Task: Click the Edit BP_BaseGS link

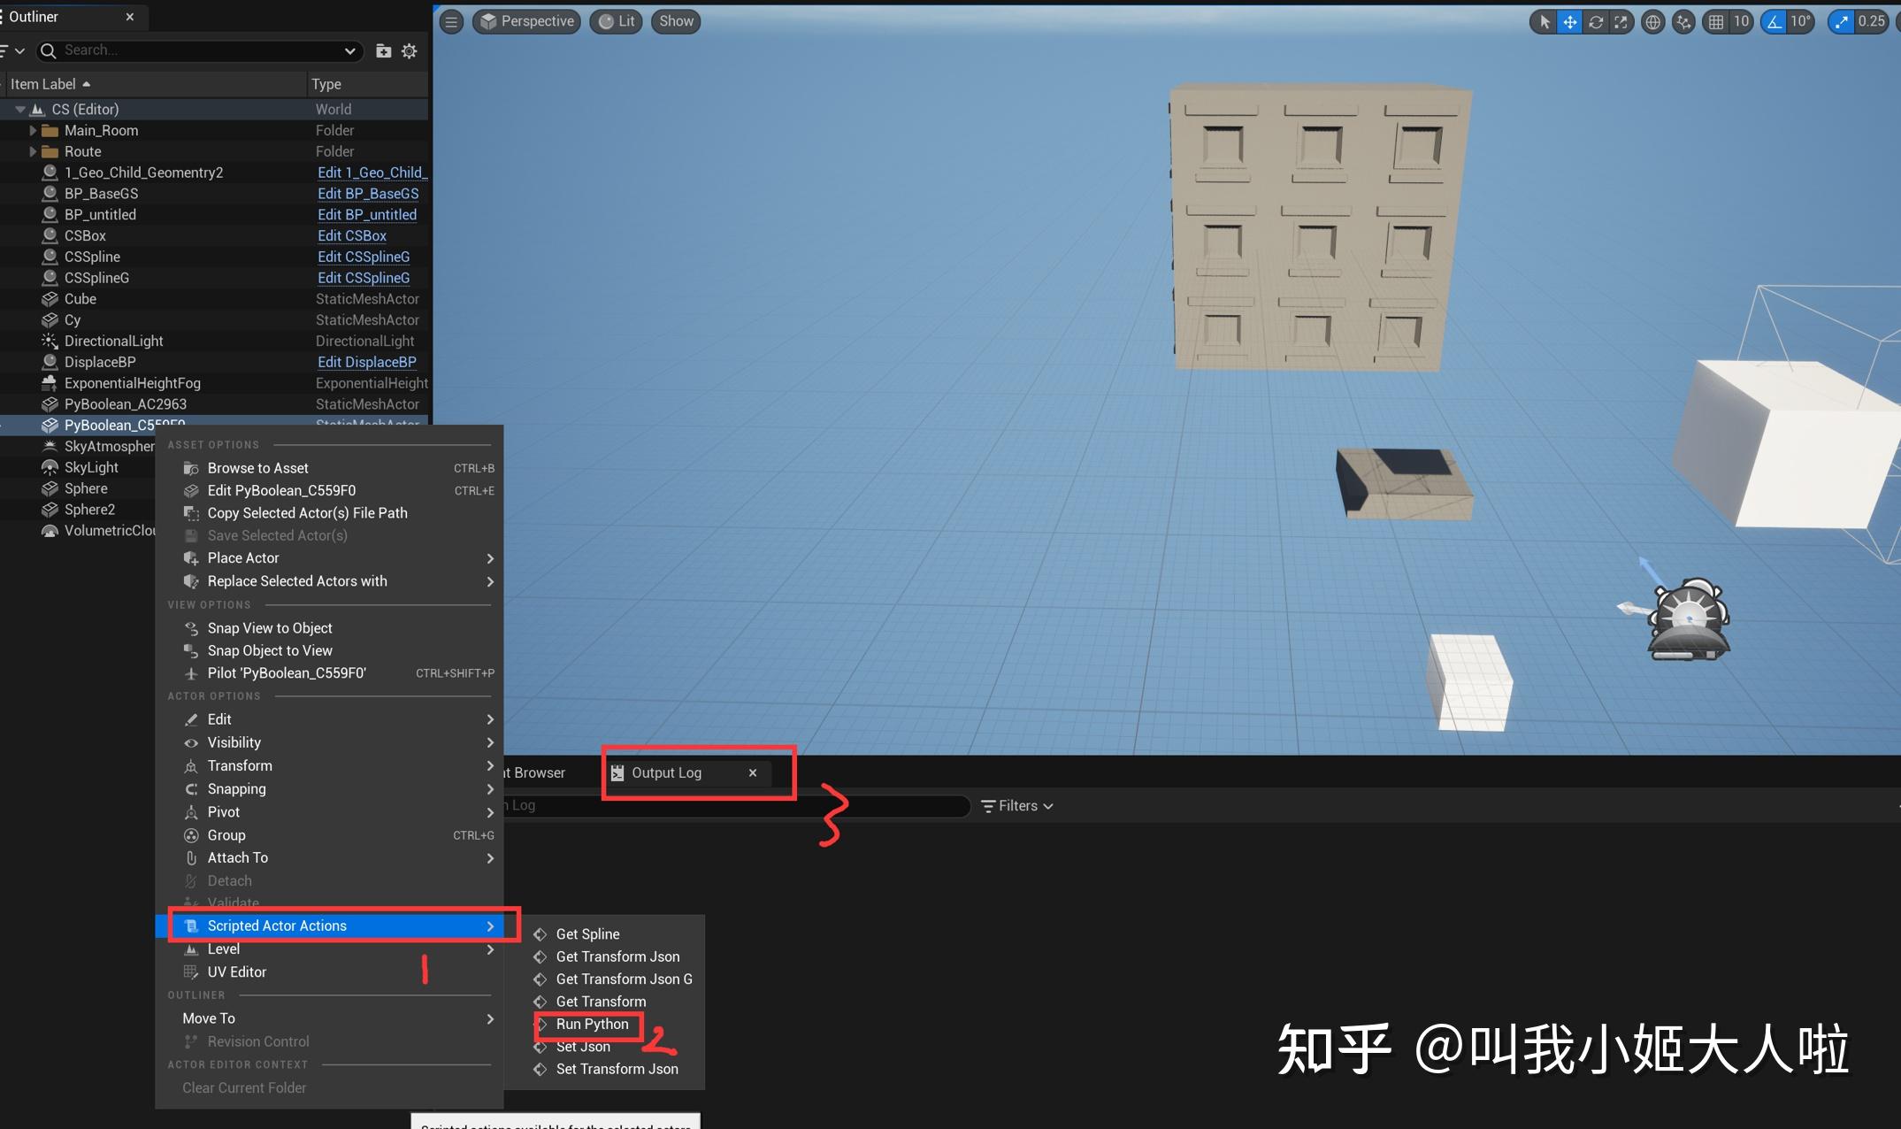Action: [x=368, y=194]
